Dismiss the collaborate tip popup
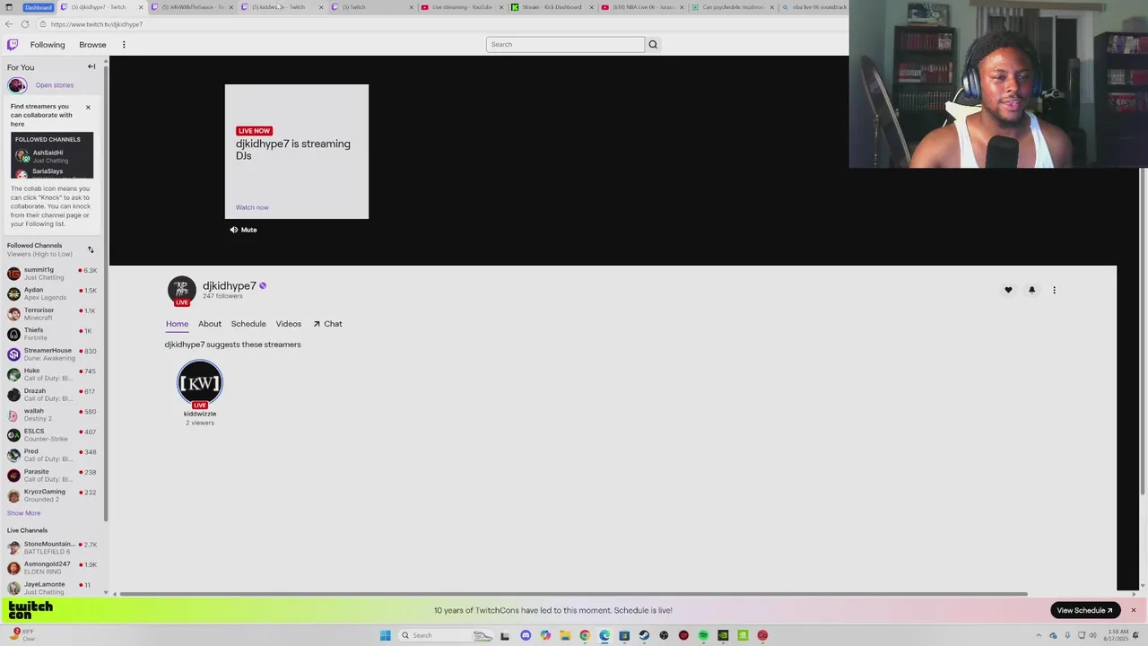Viewport: 1148px width, 646px height. tap(88, 108)
